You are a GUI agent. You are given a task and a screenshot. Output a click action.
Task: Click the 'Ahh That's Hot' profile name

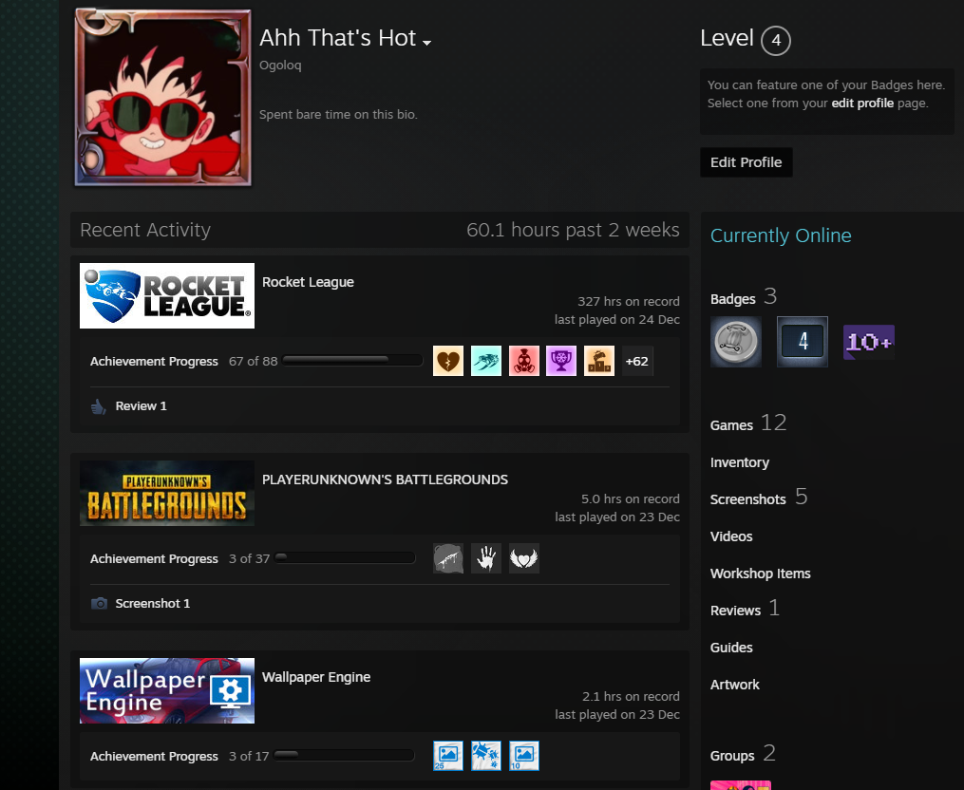pyautogui.click(x=337, y=38)
